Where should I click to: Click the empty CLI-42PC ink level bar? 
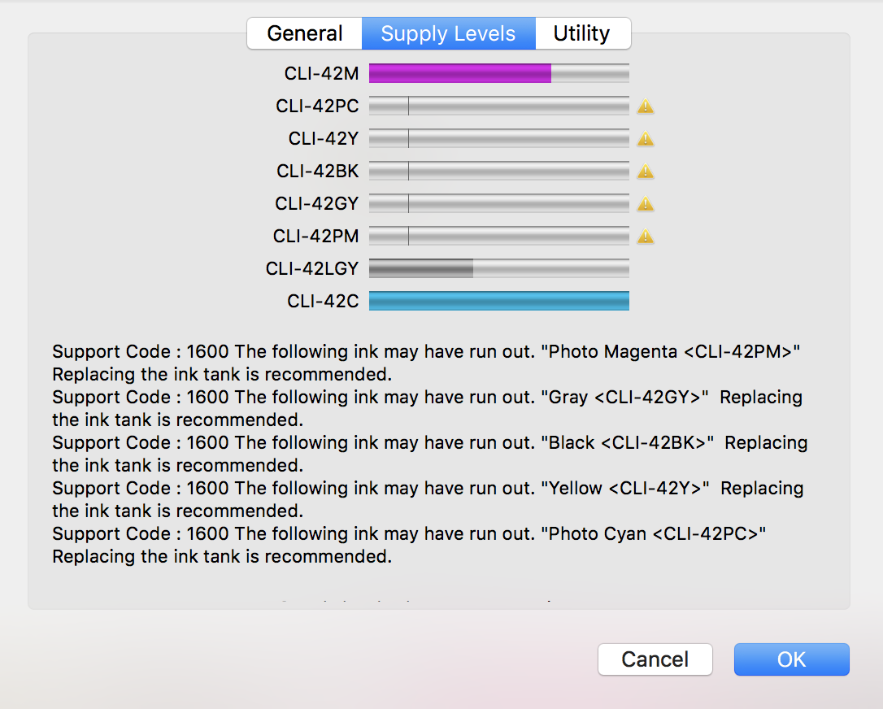tap(498, 106)
